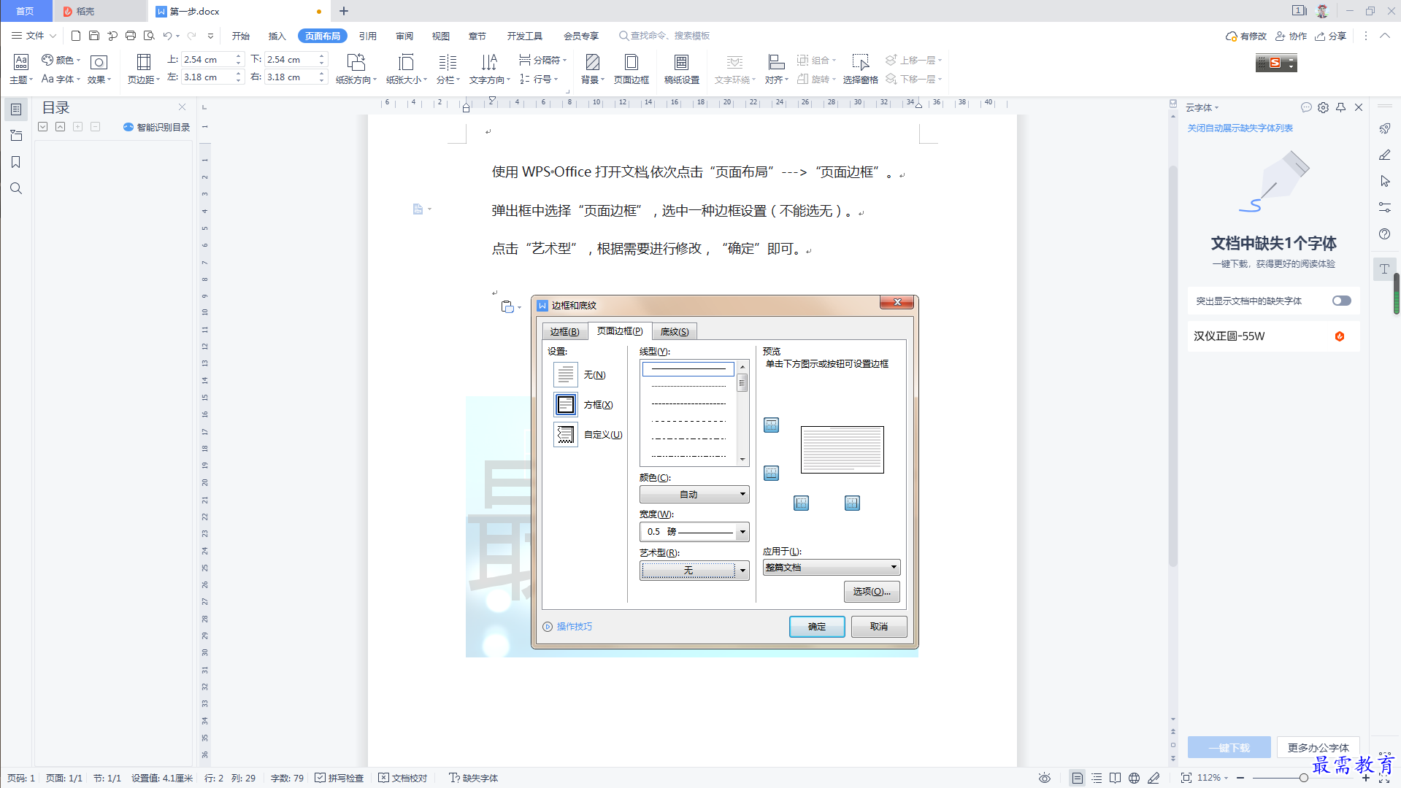The height and width of the screenshot is (788, 1401).
Task: Open the 页面边框 page border tool
Action: click(632, 69)
